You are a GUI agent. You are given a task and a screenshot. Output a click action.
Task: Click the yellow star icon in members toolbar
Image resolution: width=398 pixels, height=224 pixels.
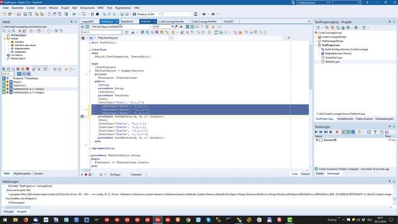tap(66, 69)
